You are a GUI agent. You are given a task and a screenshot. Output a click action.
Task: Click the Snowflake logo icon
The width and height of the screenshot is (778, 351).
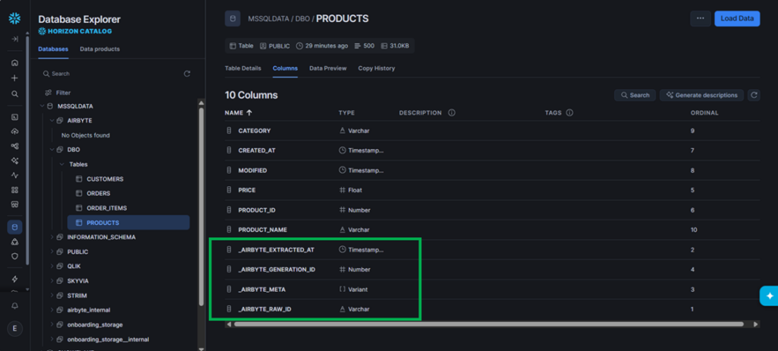tap(14, 19)
